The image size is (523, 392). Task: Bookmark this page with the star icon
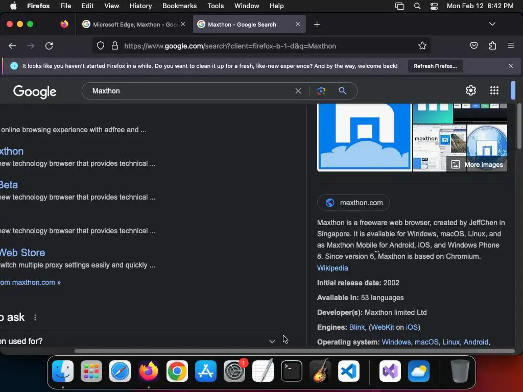pyautogui.click(x=422, y=45)
